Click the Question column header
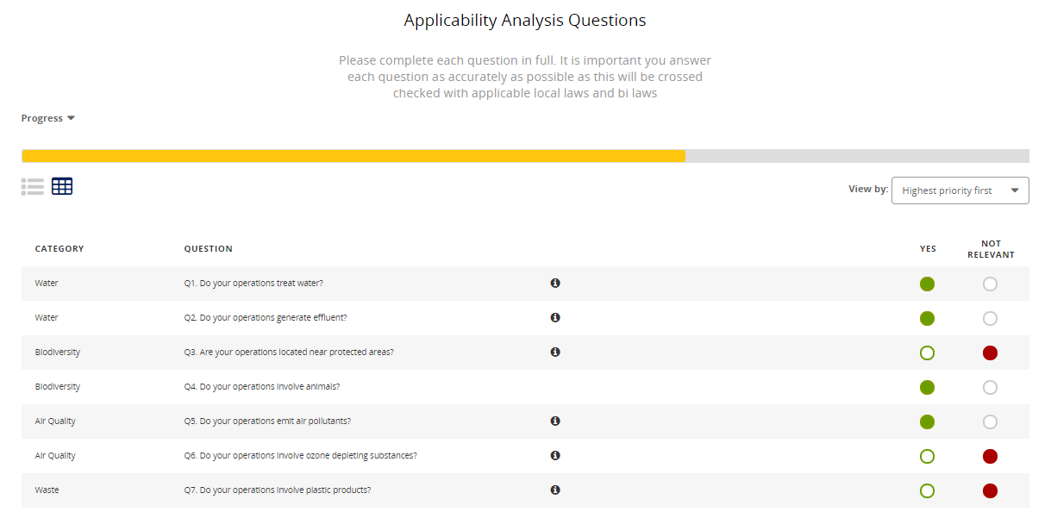Viewport: 1051px width, 512px height. point(208,249)
